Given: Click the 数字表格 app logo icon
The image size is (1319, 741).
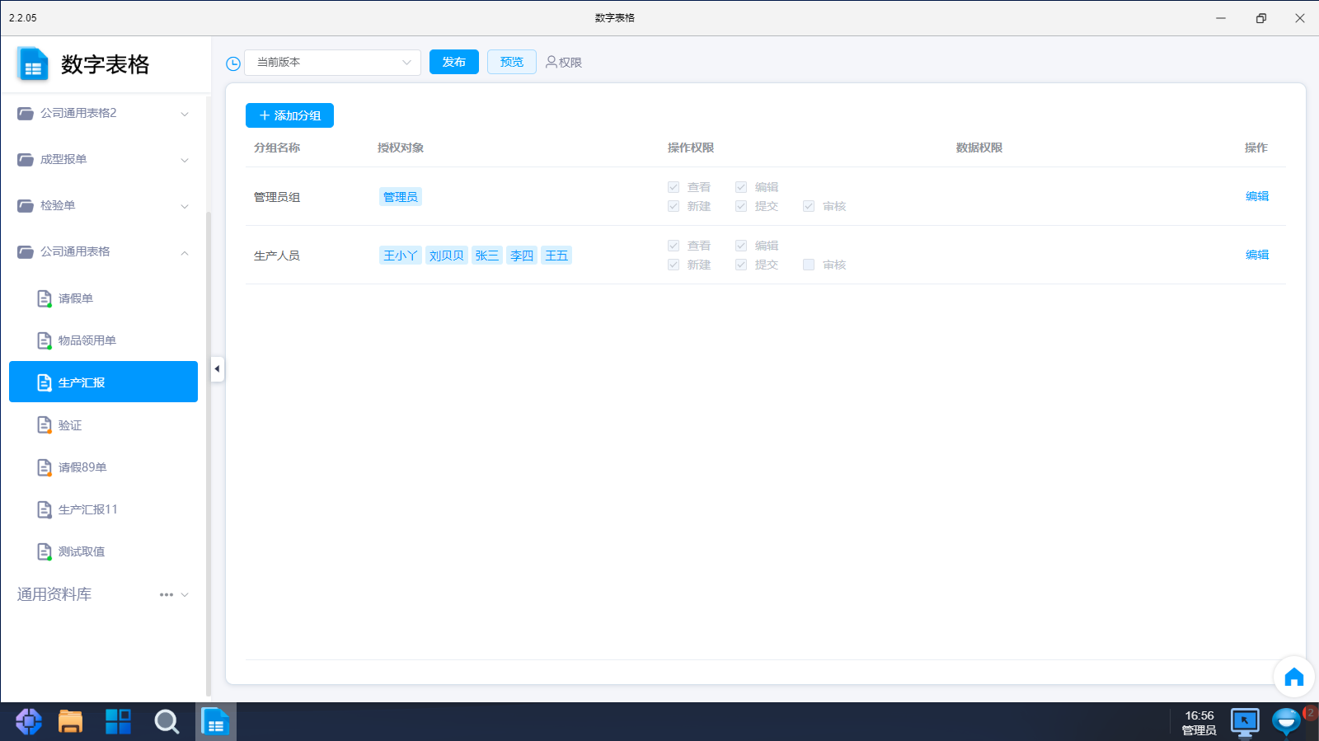Looking at the screenshot, I should pyautogui.click(x=33, y=64).
